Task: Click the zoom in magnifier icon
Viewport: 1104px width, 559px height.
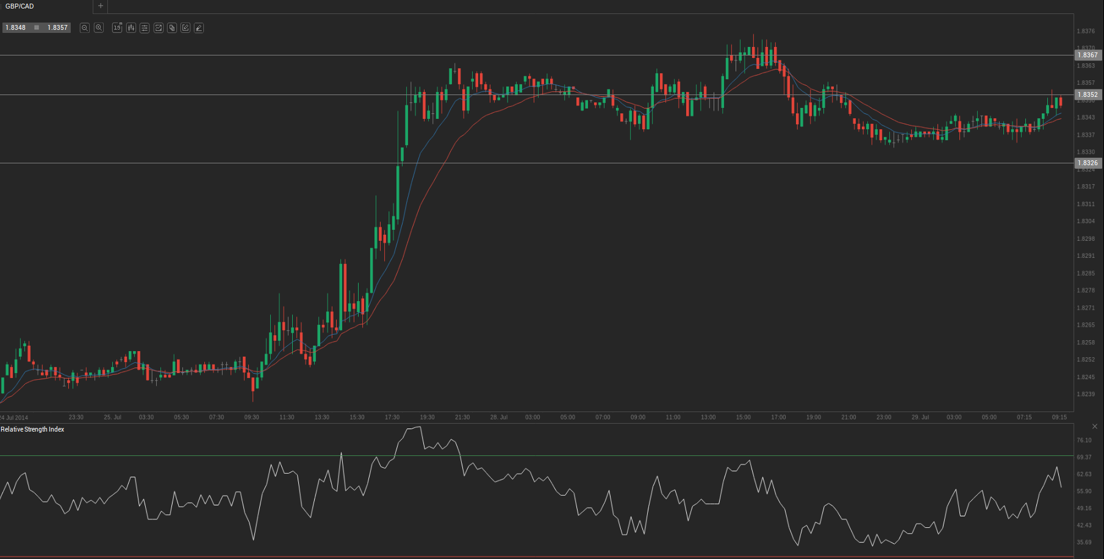Action: tap(99, 28)
